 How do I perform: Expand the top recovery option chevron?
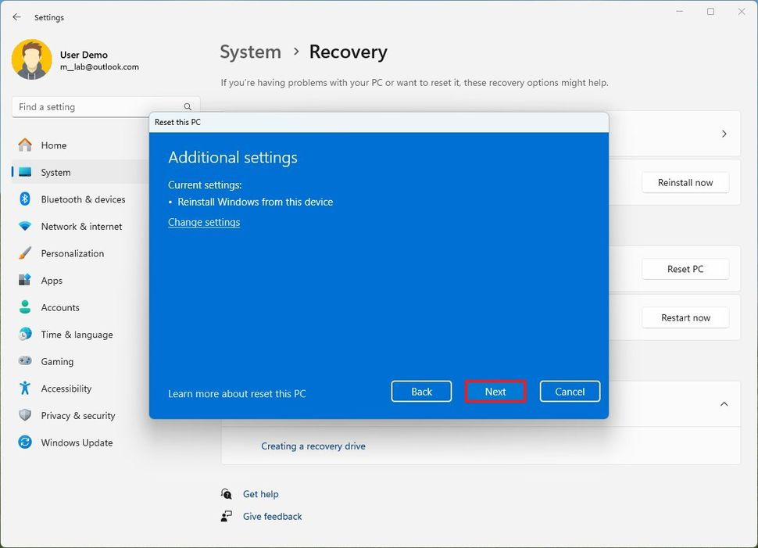[724, 134]
